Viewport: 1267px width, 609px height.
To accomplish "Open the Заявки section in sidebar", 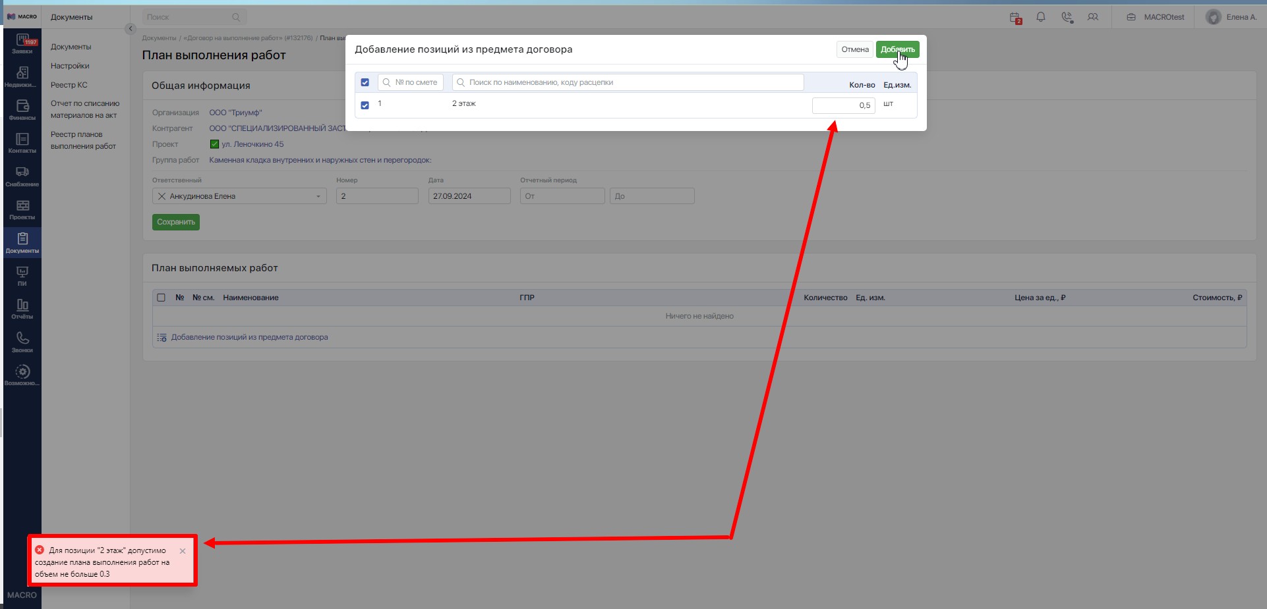I will 22,44.
